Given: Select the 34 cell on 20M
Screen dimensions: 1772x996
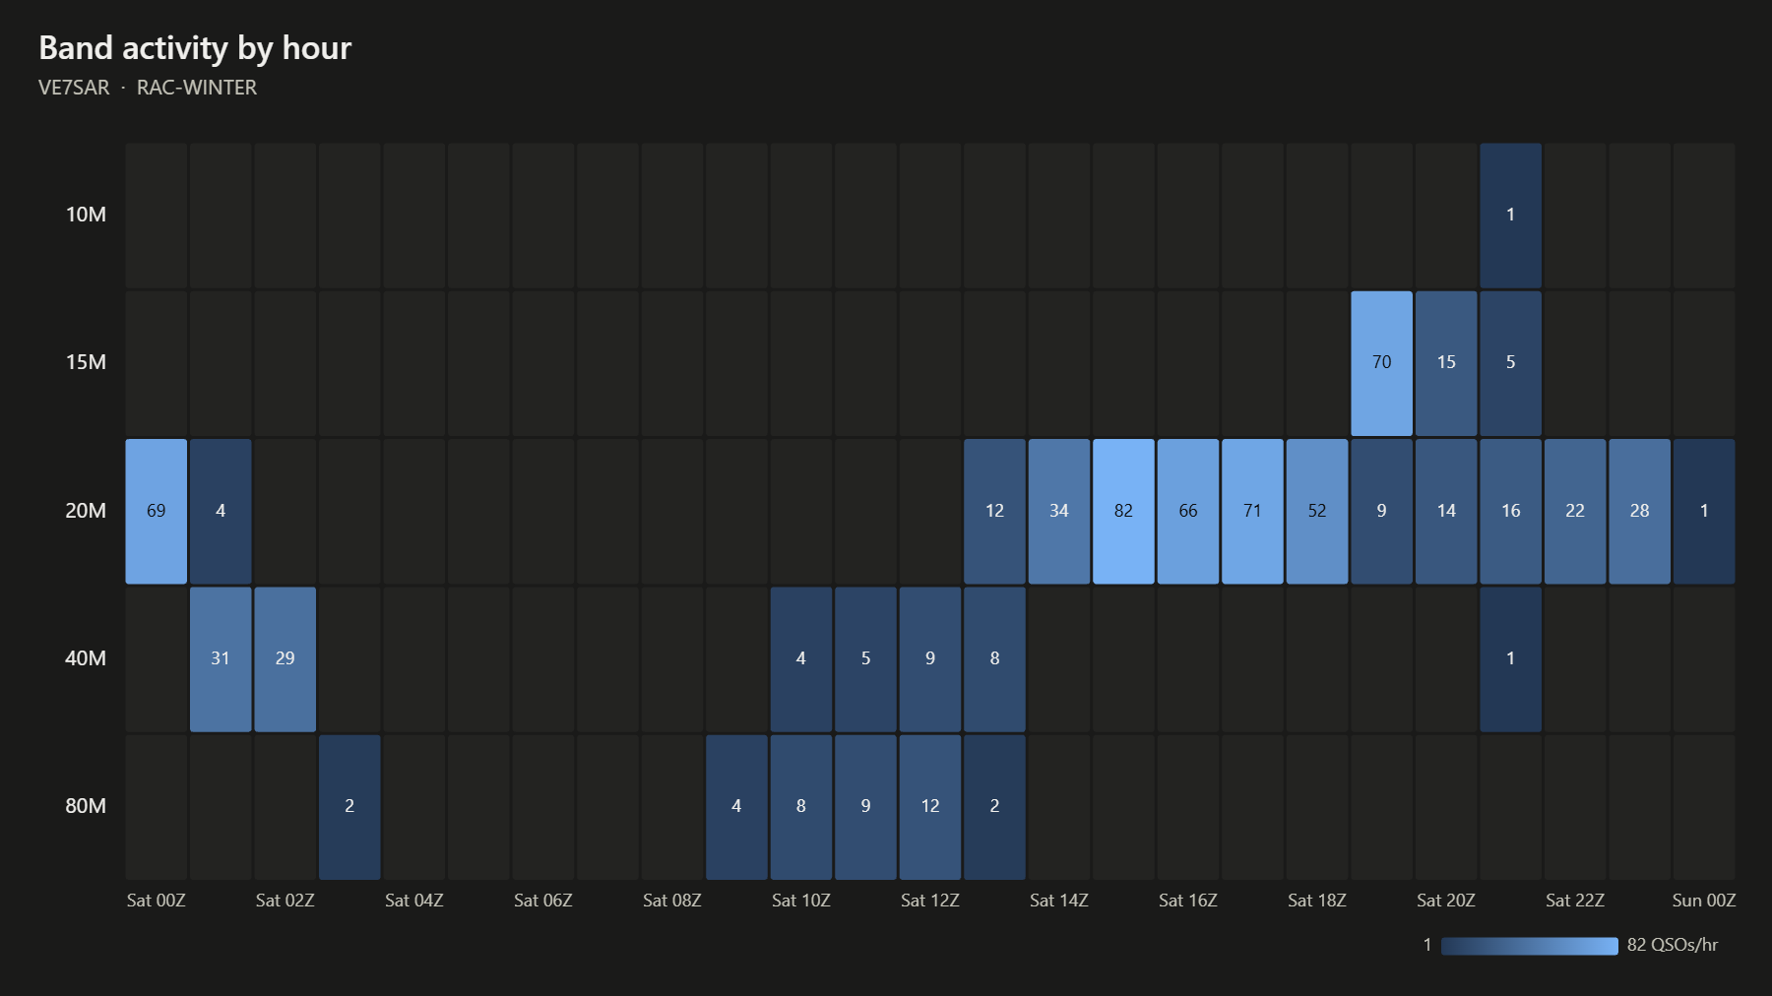Looking at the screenshot, I should click(1059, 511).
